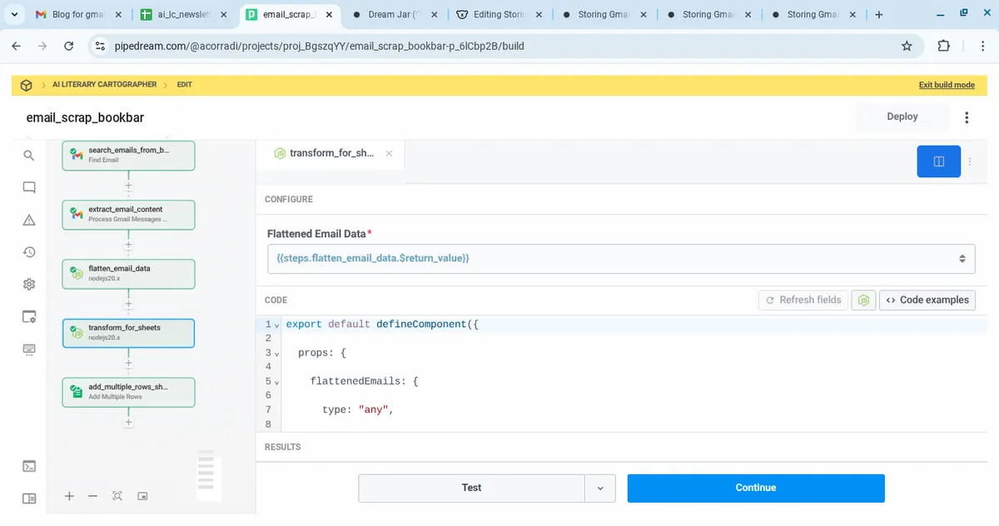Screen dimensions: 999x526
Task: Open workflow settings gear icon
Action: [x=29, y=285]
